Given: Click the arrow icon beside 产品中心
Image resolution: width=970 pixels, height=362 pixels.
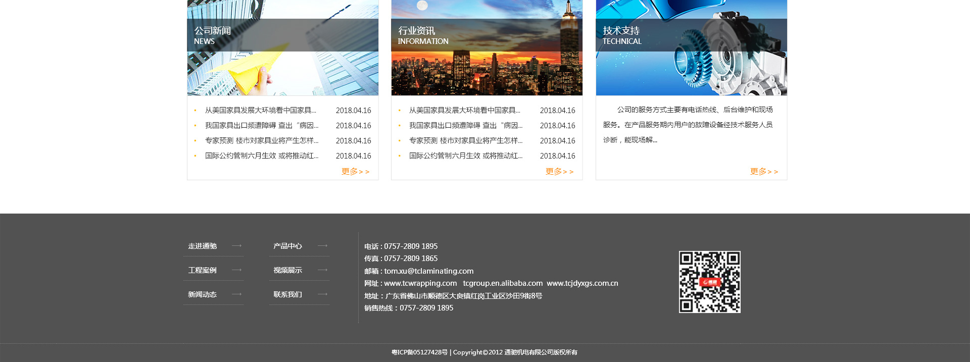Looking at the screenshot, I should point(322,246).
